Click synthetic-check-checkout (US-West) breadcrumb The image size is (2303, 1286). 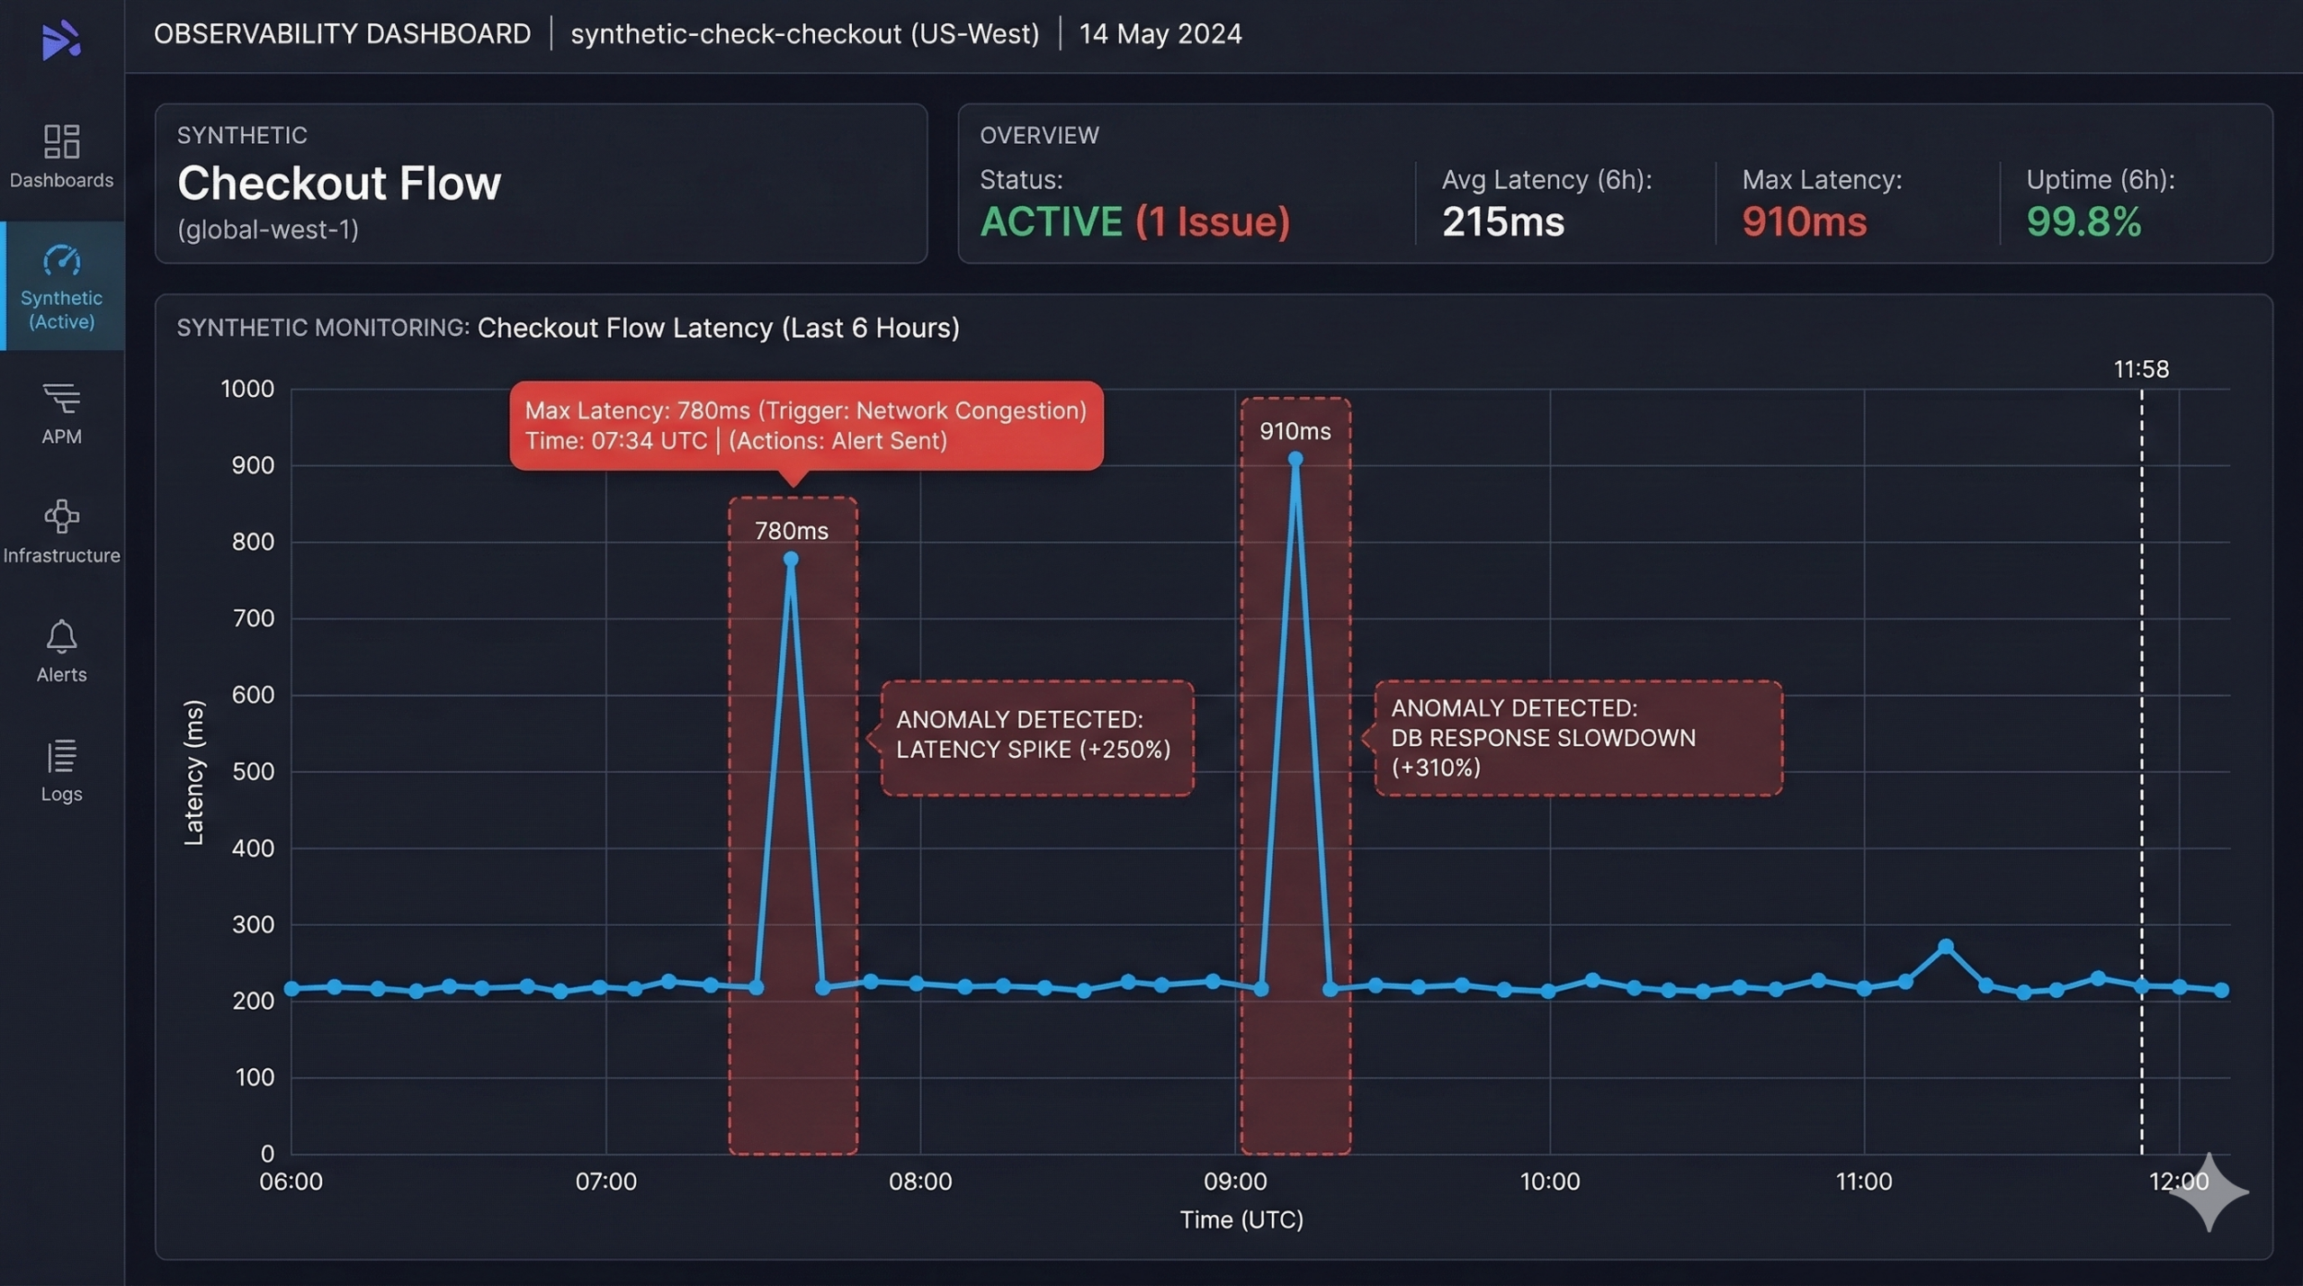click(x=804, y=34)
